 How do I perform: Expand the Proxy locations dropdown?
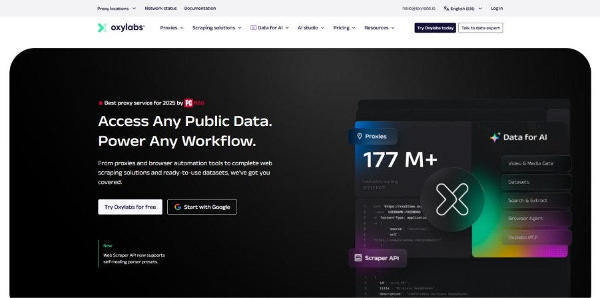coord(117,9)
